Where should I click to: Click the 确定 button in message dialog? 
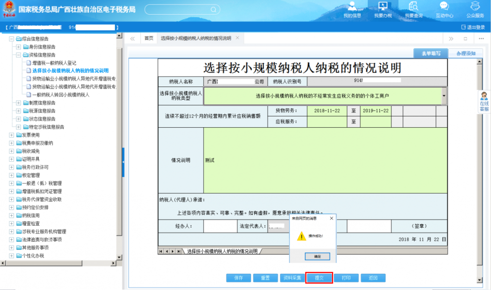pos(313,256)
